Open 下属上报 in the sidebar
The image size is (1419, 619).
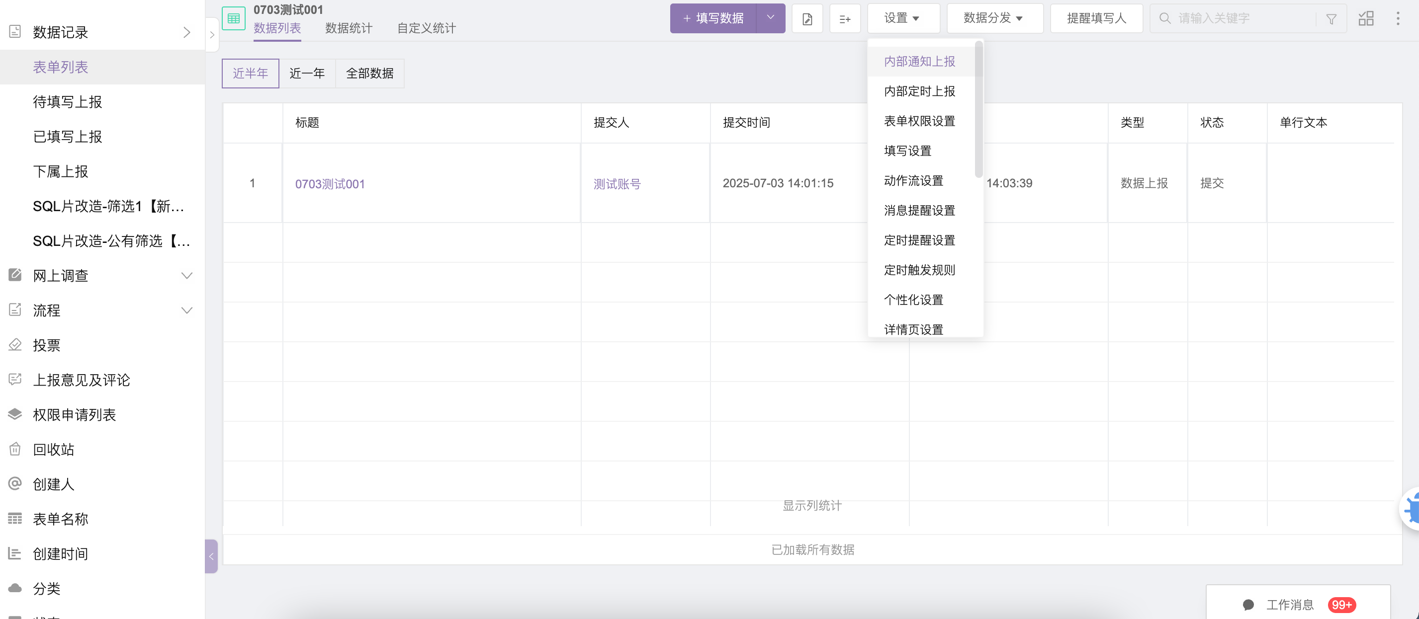point(102,171)
